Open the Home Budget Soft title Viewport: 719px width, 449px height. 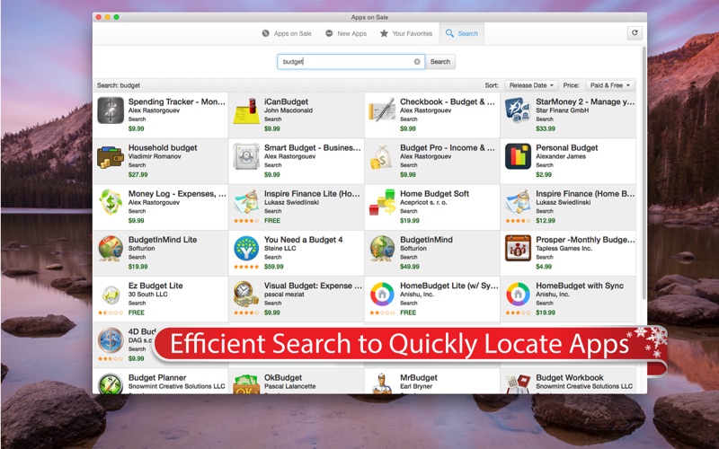click(434, 193)
